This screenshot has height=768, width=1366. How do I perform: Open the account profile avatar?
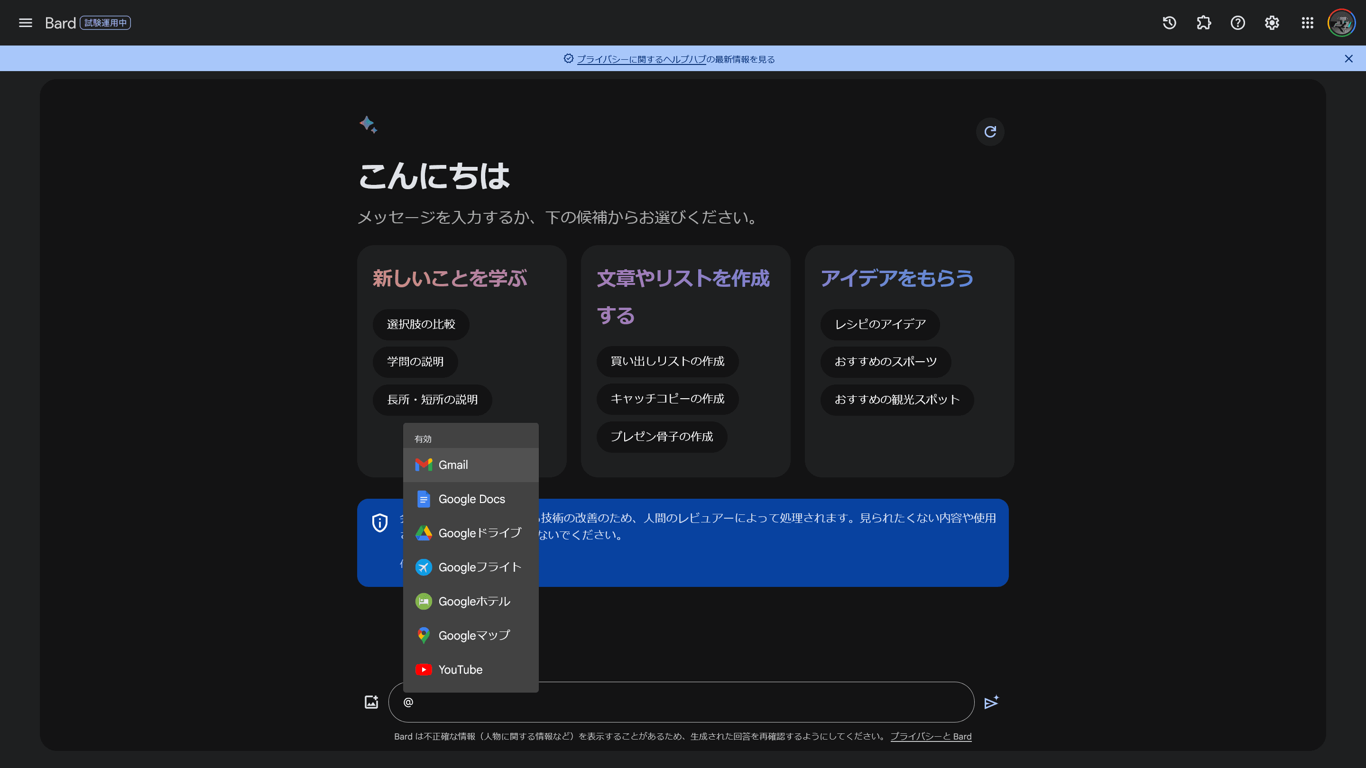(1341, 23)
